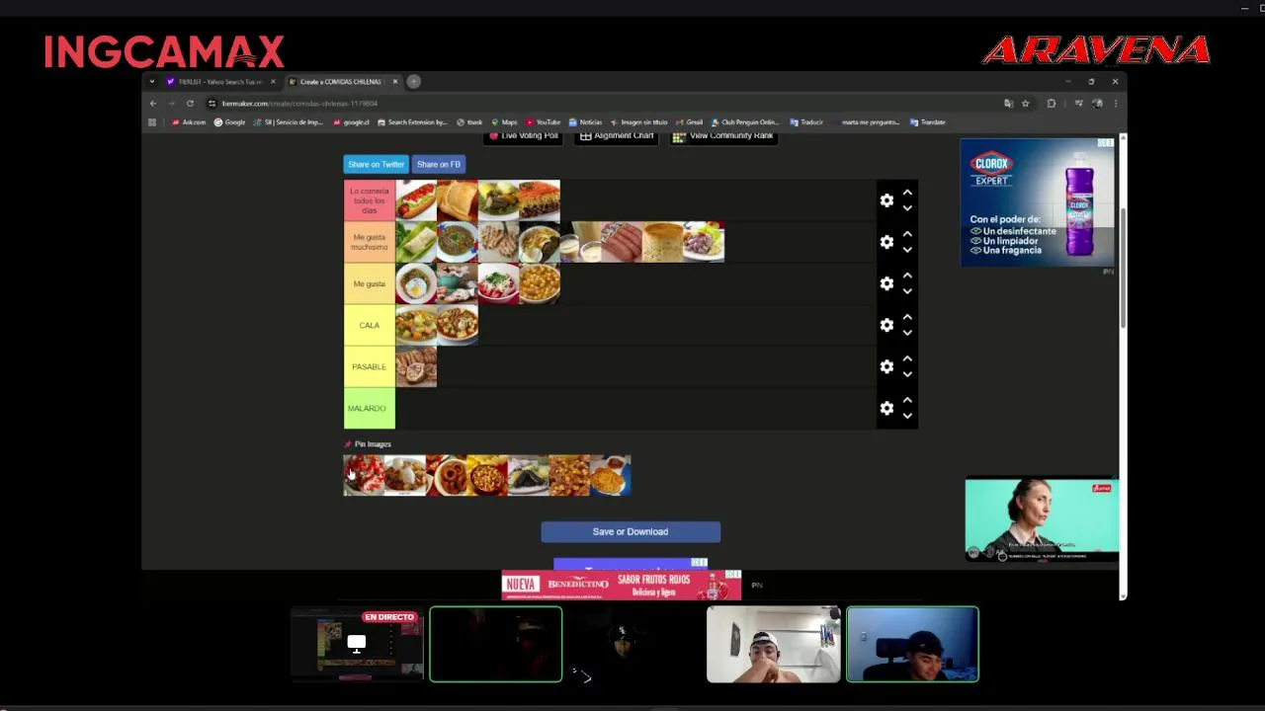Switch to 'Create a COMIDAS CHILENAS' tab
Screen dimensions: 1265x711
342,82
